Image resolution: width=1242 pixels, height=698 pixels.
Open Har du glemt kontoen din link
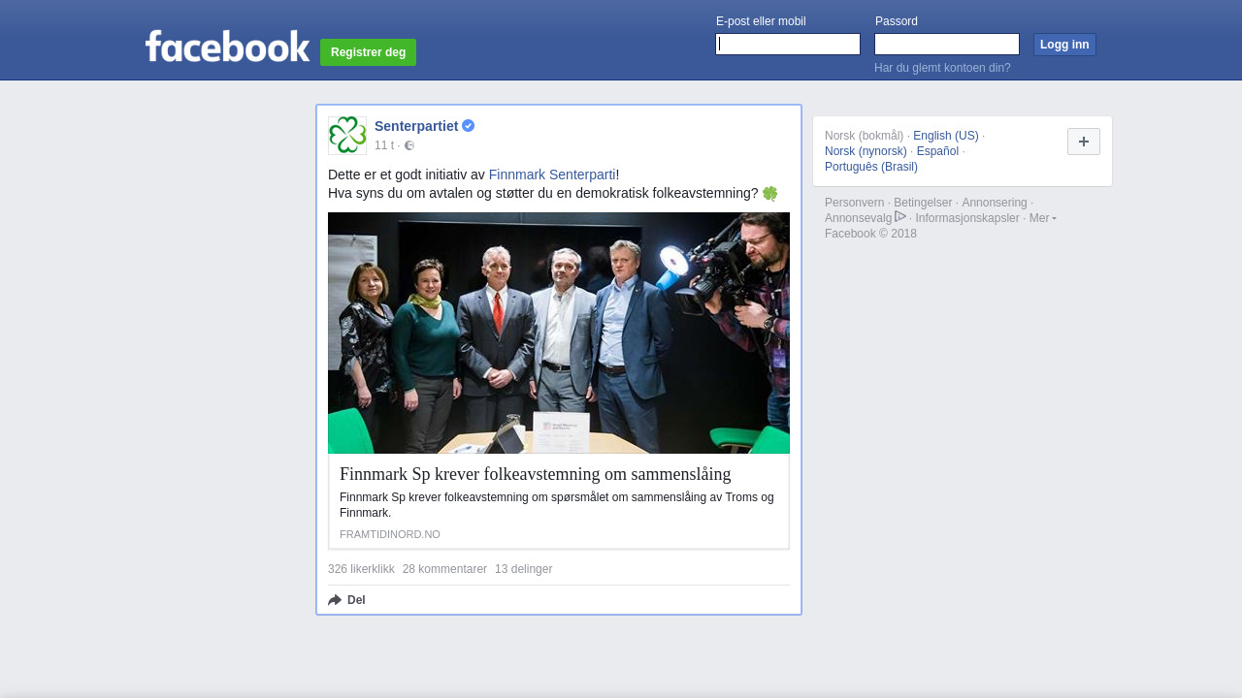[942, 68]
